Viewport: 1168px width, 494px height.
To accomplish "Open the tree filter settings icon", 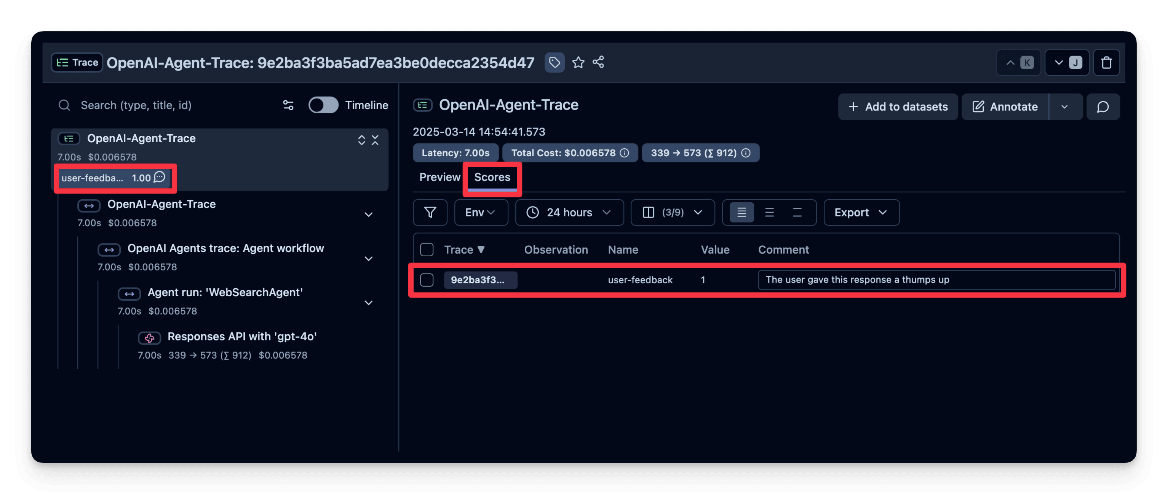I will tap(288, 105).
